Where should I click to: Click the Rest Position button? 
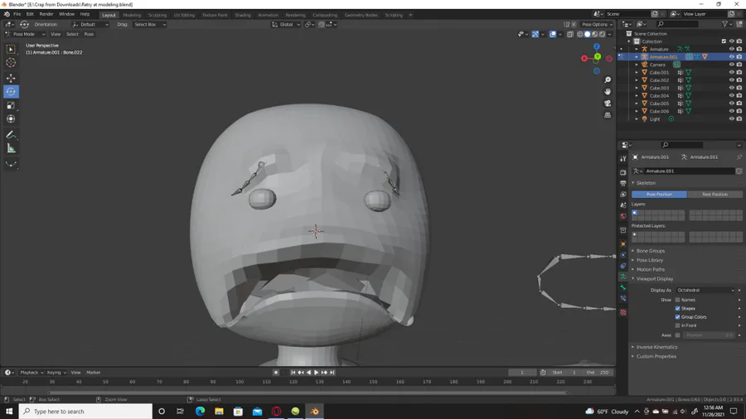pos(715,195)
